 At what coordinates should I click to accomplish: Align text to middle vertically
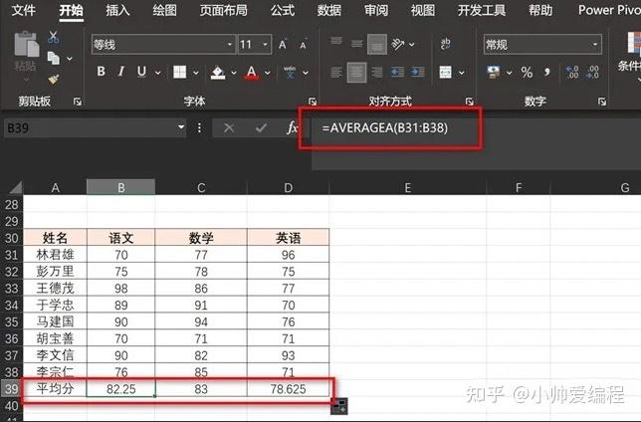pos(357,43)
